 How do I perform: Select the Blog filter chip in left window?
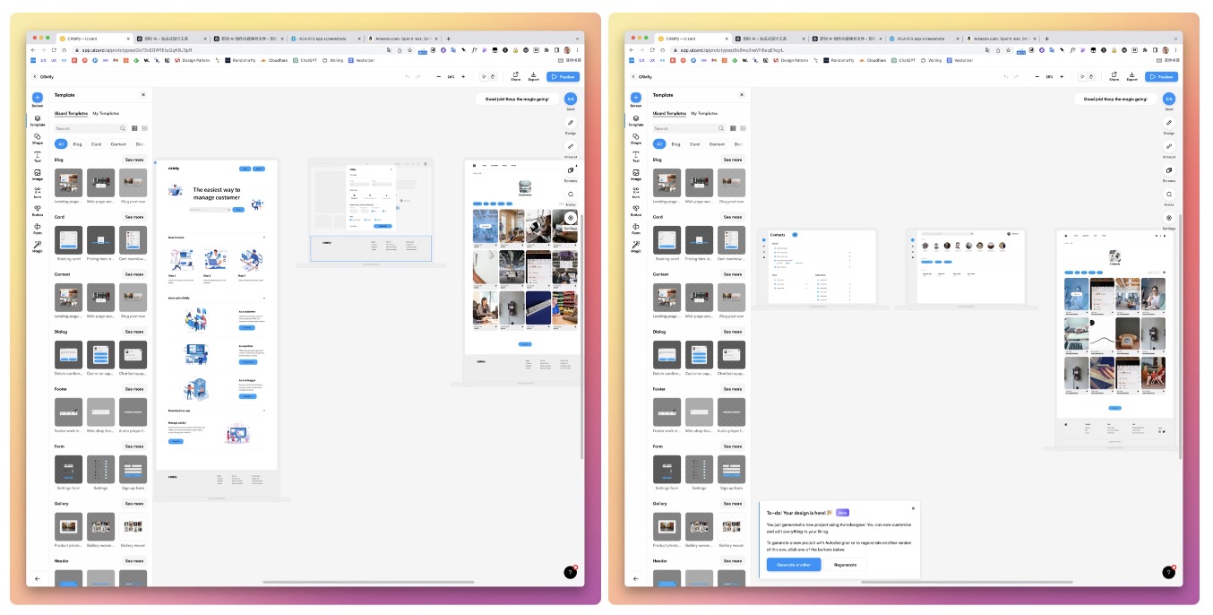click(x=77, y=143)
